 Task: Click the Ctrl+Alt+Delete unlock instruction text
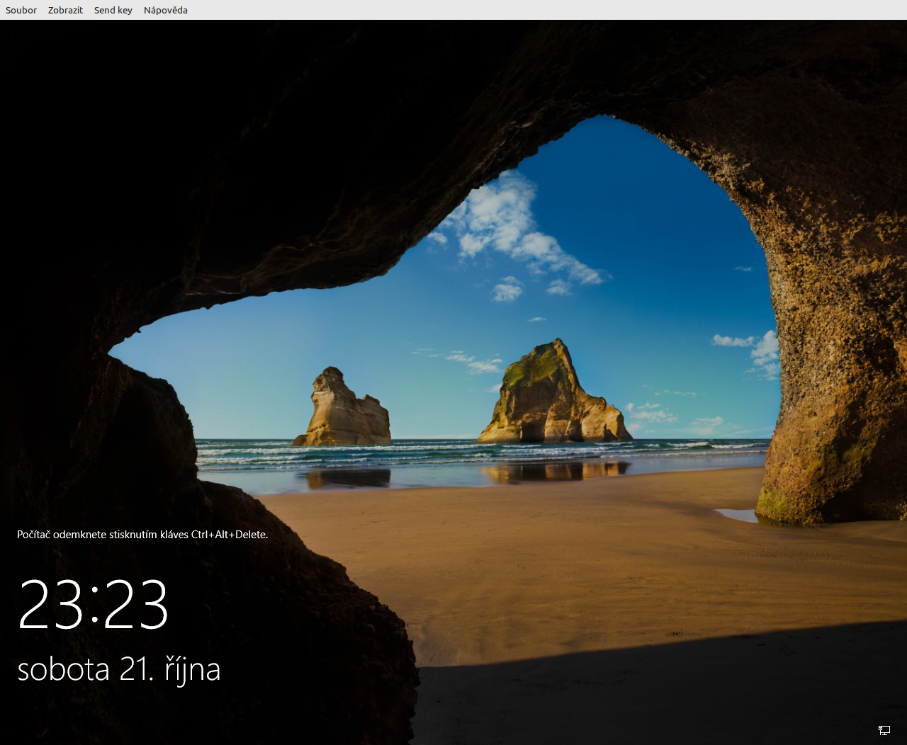[142, 535]
